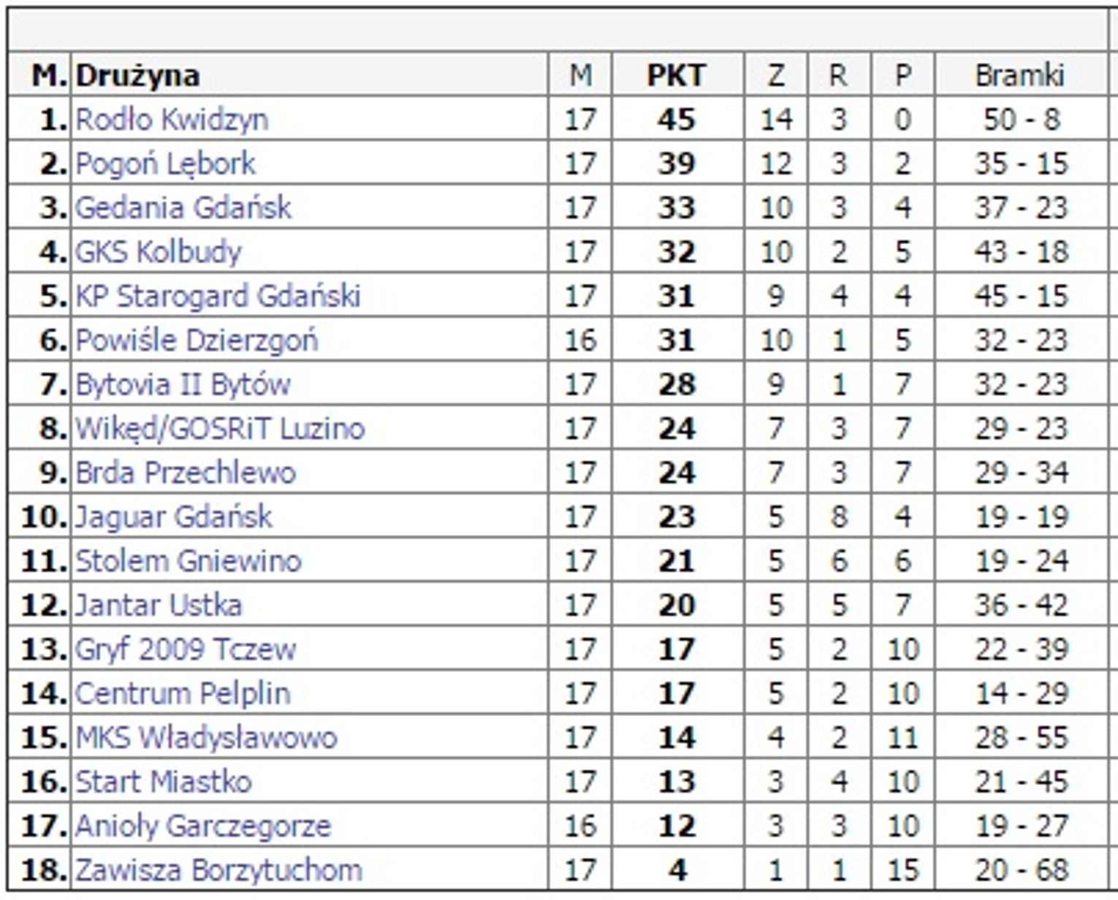Open the Rodło Kwidzyn team link
Viewport: 1118px width, 900px height.
[x=172, y=119]
